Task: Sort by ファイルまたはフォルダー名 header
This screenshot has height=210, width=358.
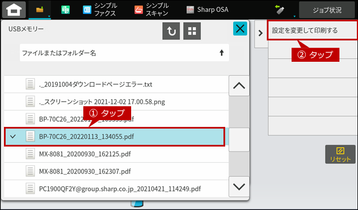Action: 124,53
